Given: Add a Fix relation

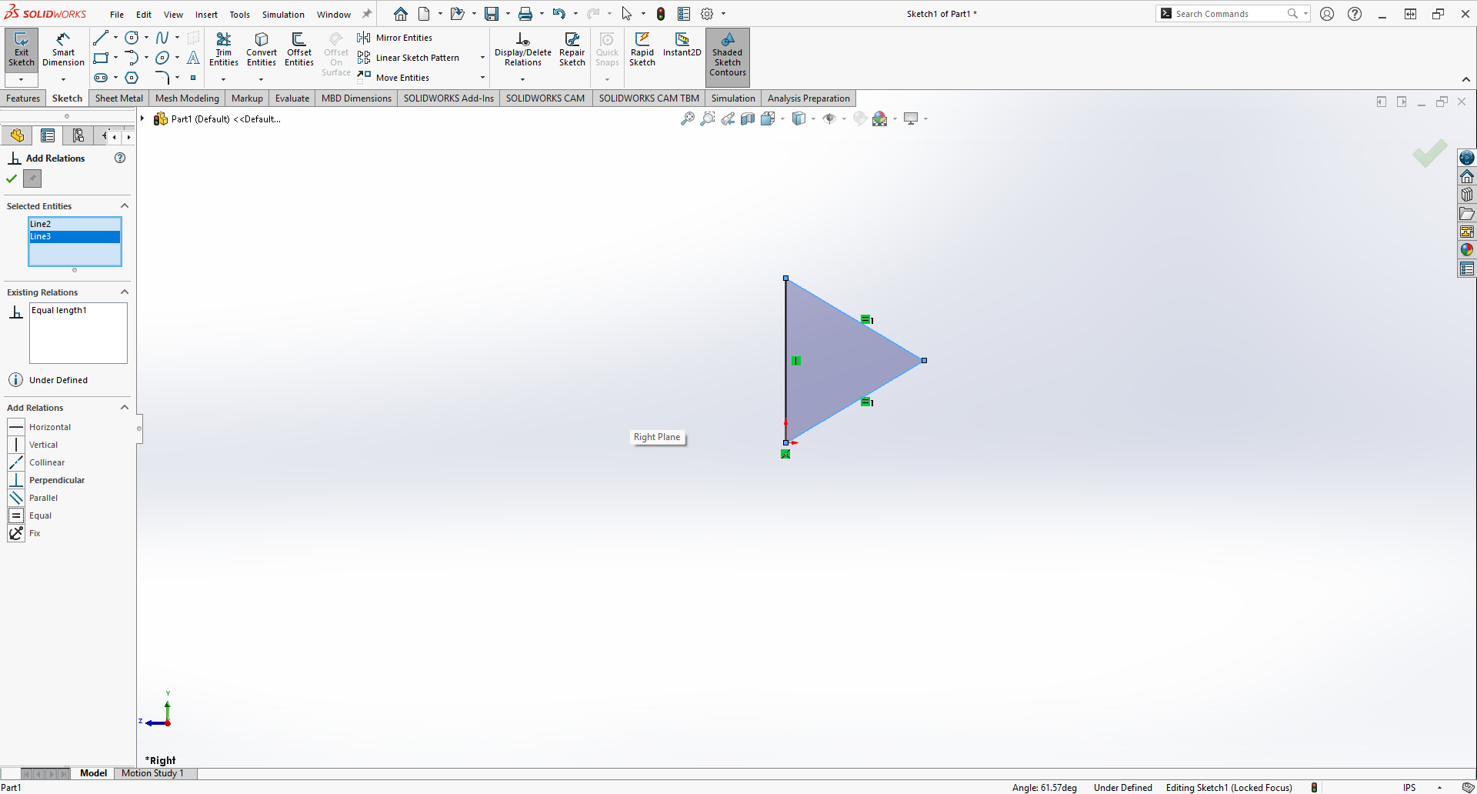Looking at the screenshot, I should (25, 533).
